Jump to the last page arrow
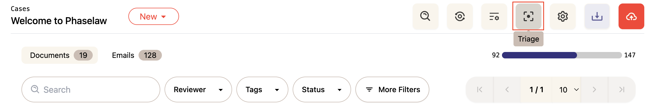Viewport: 655px width, 112px height. click(x=622, y=89)
